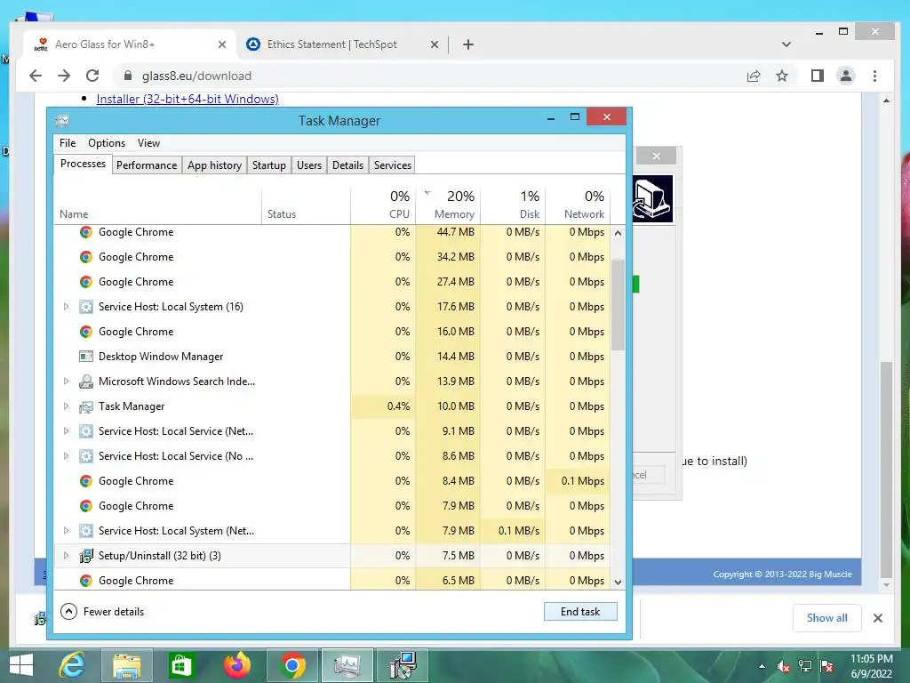Select the Processes tab
Image resolution: width=910 pixels, height=683 pixels.
coord(83,164)
